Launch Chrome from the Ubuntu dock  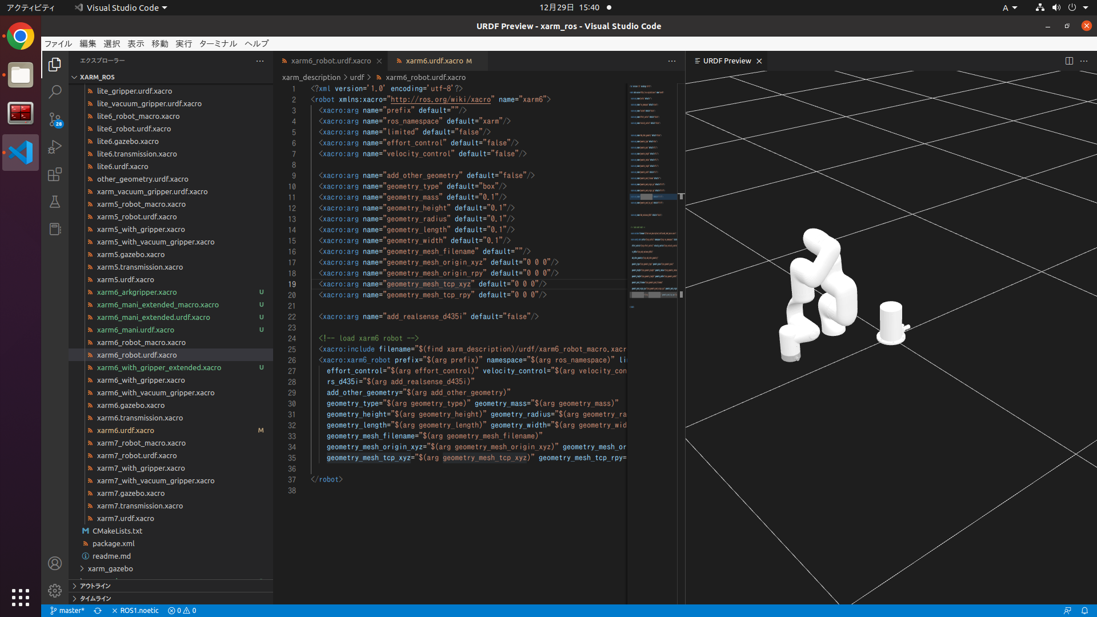click(x=20, y=36)
